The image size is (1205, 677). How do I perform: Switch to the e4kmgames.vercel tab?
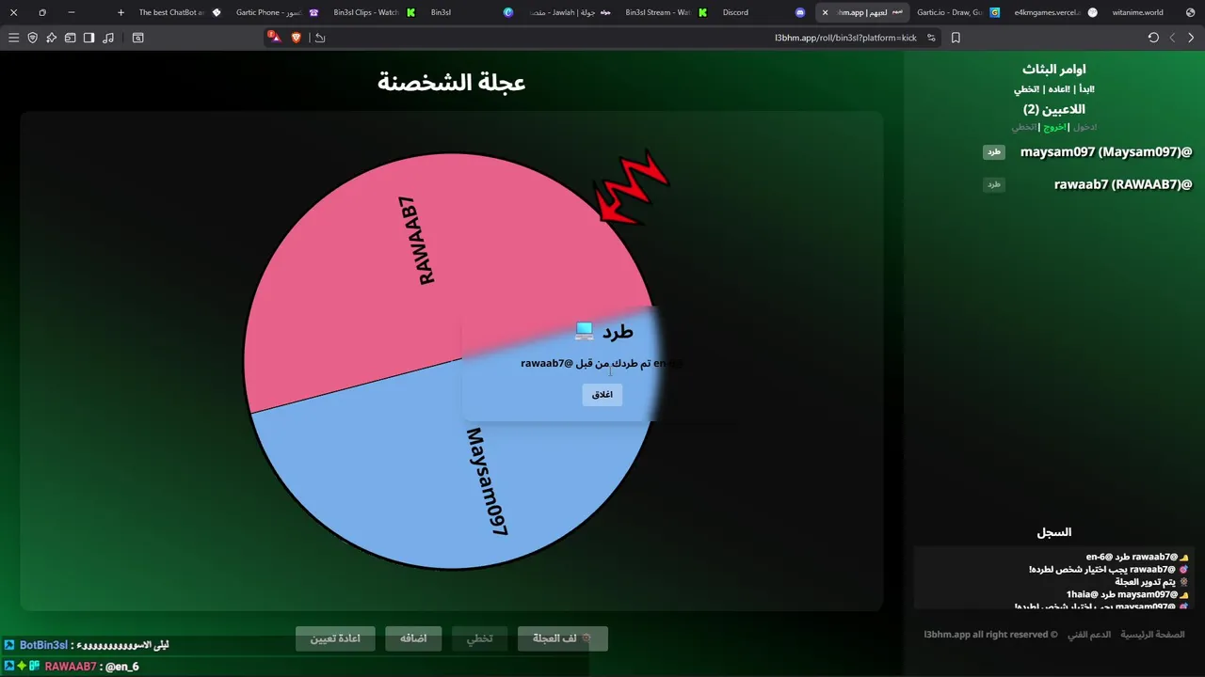[x=1054, y=12]
